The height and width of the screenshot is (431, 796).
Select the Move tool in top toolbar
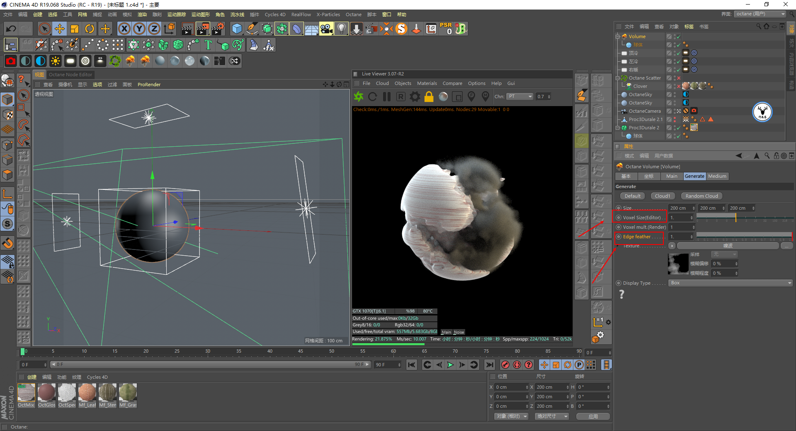(x=60, y=29)
